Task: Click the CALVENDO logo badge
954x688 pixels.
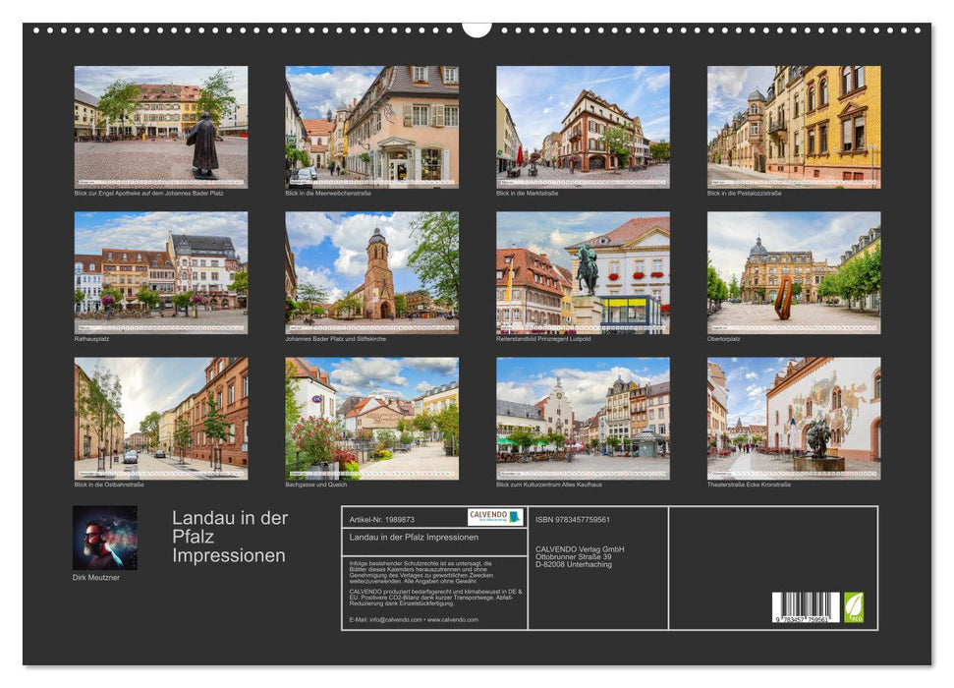Action: [x=494, y=517]
